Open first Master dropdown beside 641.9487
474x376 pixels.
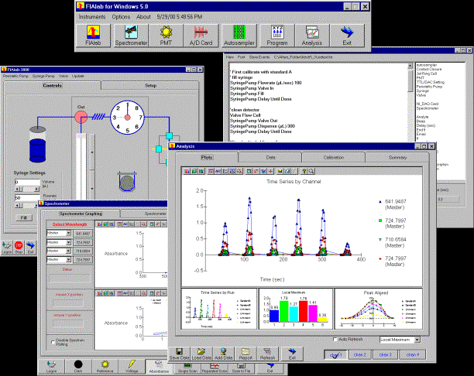[69, 233]
